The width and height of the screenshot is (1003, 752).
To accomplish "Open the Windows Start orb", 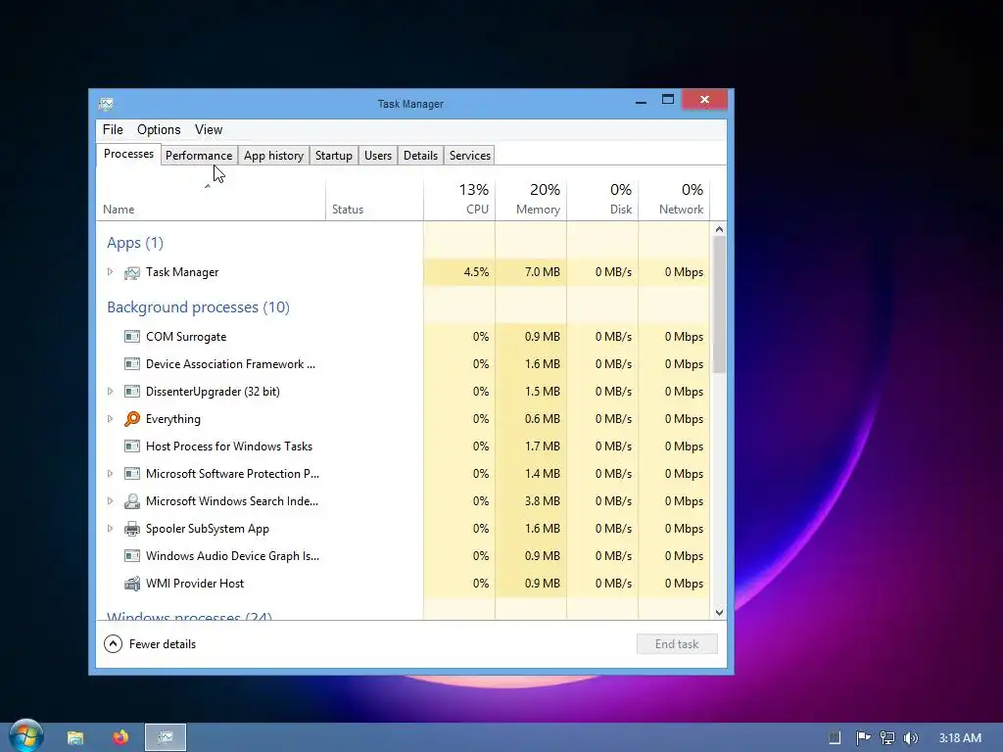I will (x=26, y=735).
